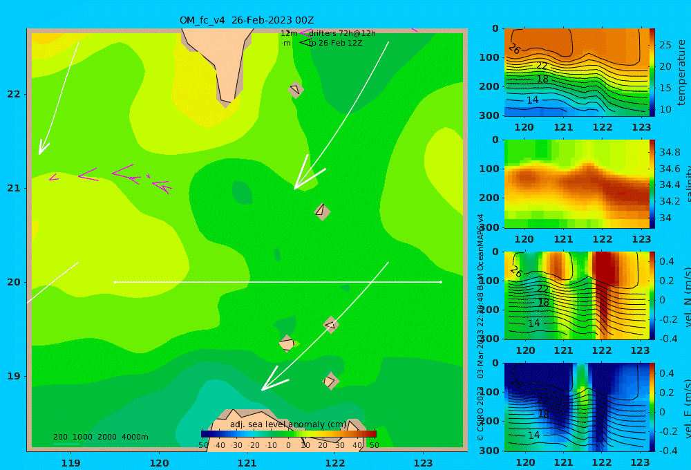Click longitude label 121 under the main map
The width and height of the screenshot is (691, 470).
coord(247,463)
